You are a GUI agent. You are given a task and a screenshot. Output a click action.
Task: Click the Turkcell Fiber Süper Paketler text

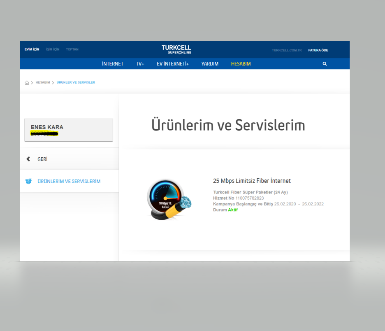click(250, 192)
